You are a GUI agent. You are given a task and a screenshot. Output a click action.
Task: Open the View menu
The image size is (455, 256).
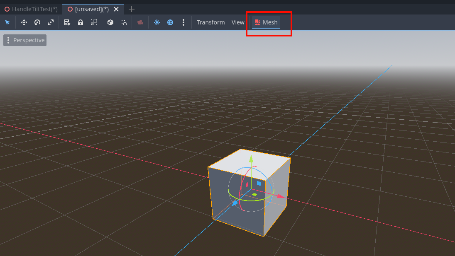click(x=237, y=22)
